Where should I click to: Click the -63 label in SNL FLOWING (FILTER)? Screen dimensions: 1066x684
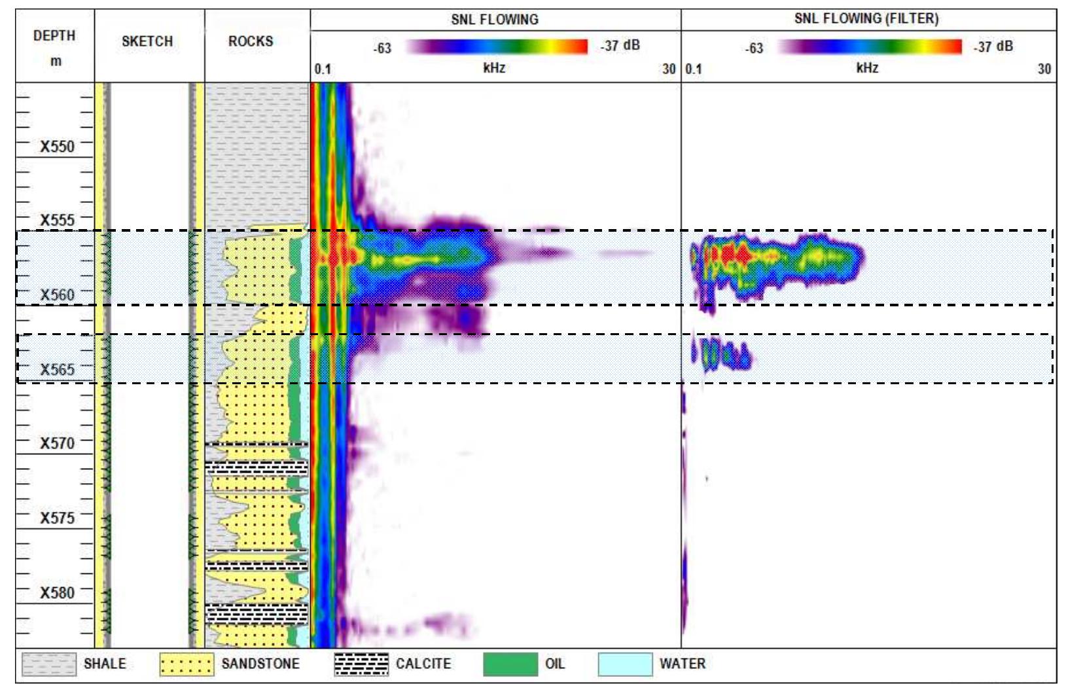coord(754,48)
